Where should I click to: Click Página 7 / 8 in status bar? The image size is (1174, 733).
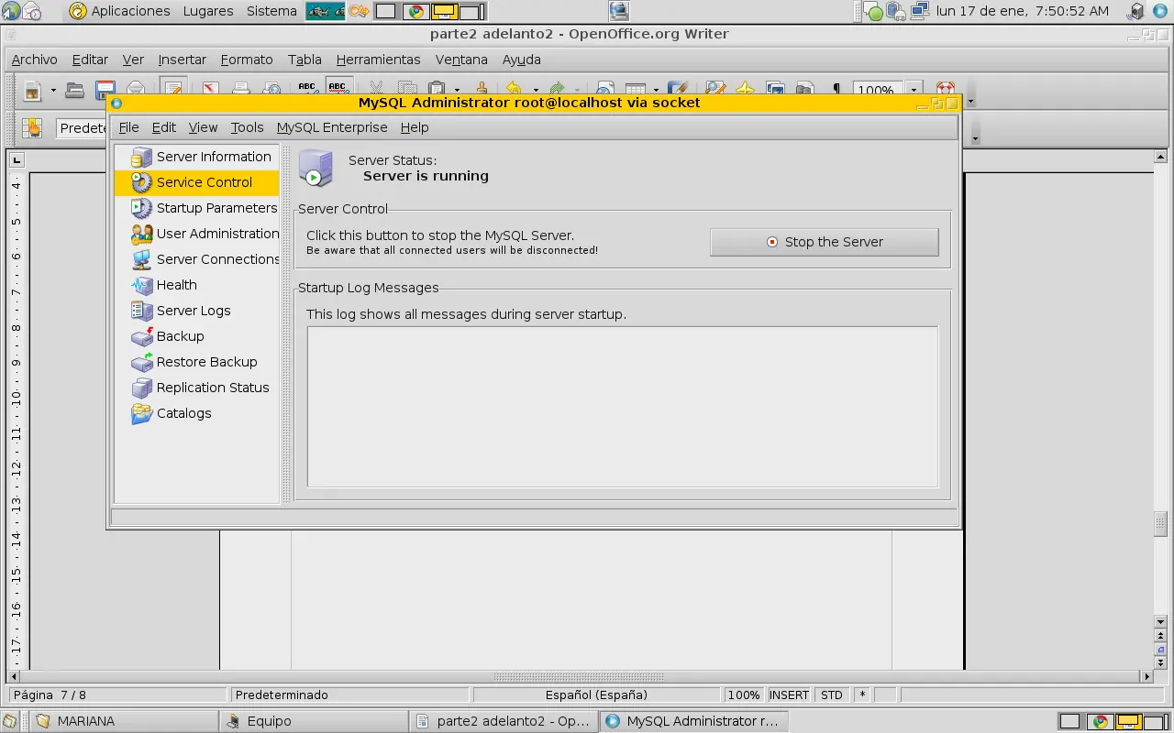click(x=117, y=695)
